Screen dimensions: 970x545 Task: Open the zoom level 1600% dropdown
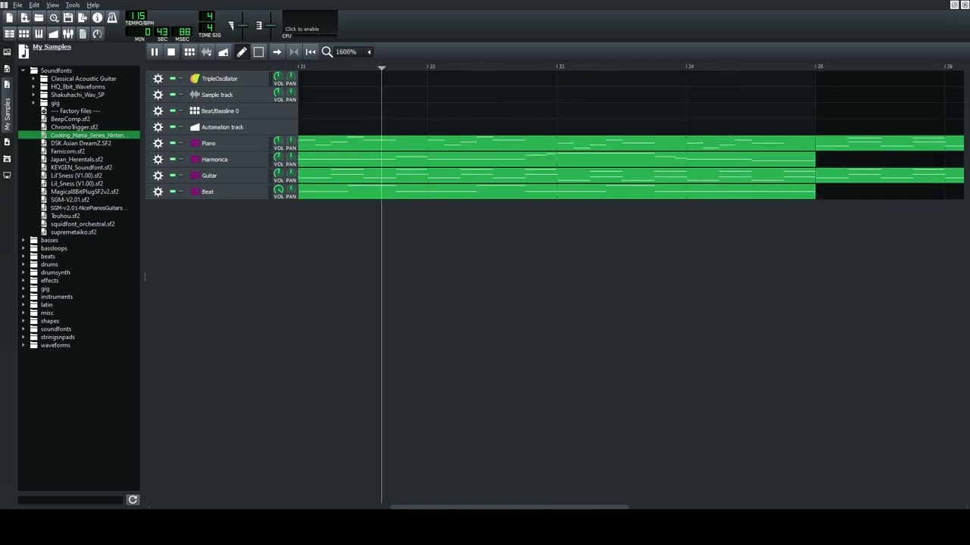click(x=369, y=52)
